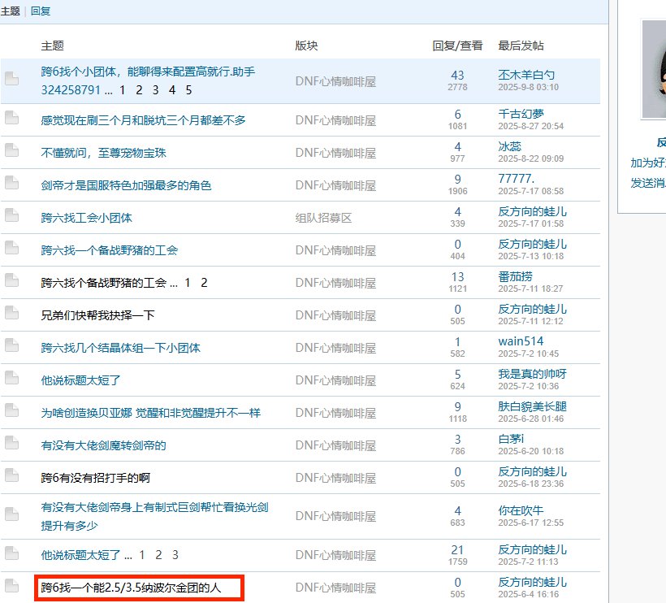Switch to the 回复 tab
This screenshot has width=666, height=603.
(x=41, y=11)
